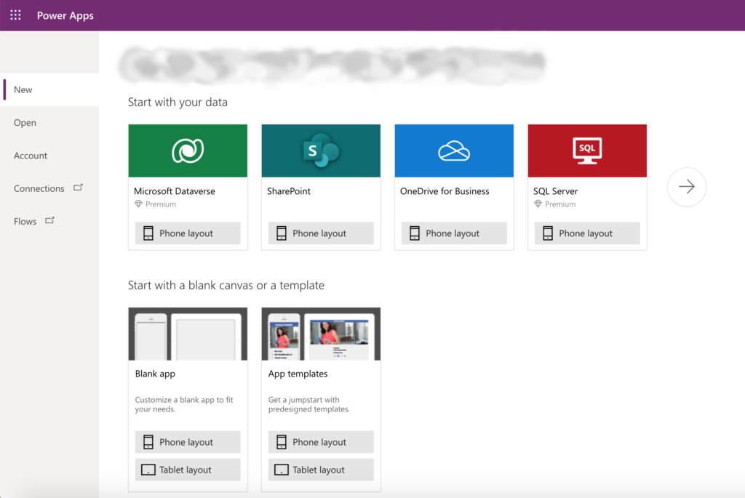Click the Blank app card title
The height and width of the screenshot is (498, 745).
coord(155,374)
